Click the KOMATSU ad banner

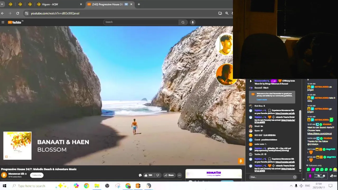(x=214, y=174)
